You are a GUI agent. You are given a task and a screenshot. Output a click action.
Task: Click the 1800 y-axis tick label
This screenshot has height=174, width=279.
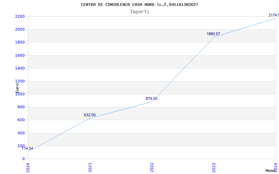[20, 42]
